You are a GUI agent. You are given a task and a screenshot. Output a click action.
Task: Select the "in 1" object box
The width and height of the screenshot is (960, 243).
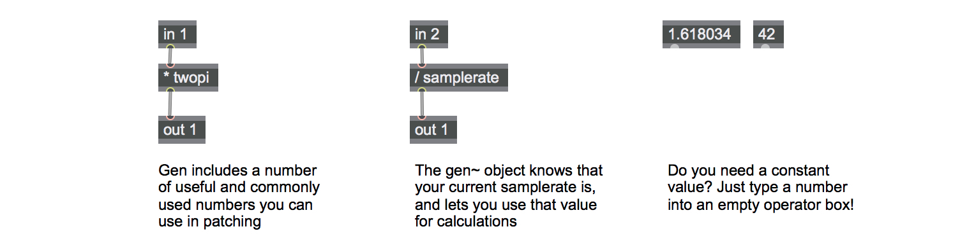coord(177,34)
